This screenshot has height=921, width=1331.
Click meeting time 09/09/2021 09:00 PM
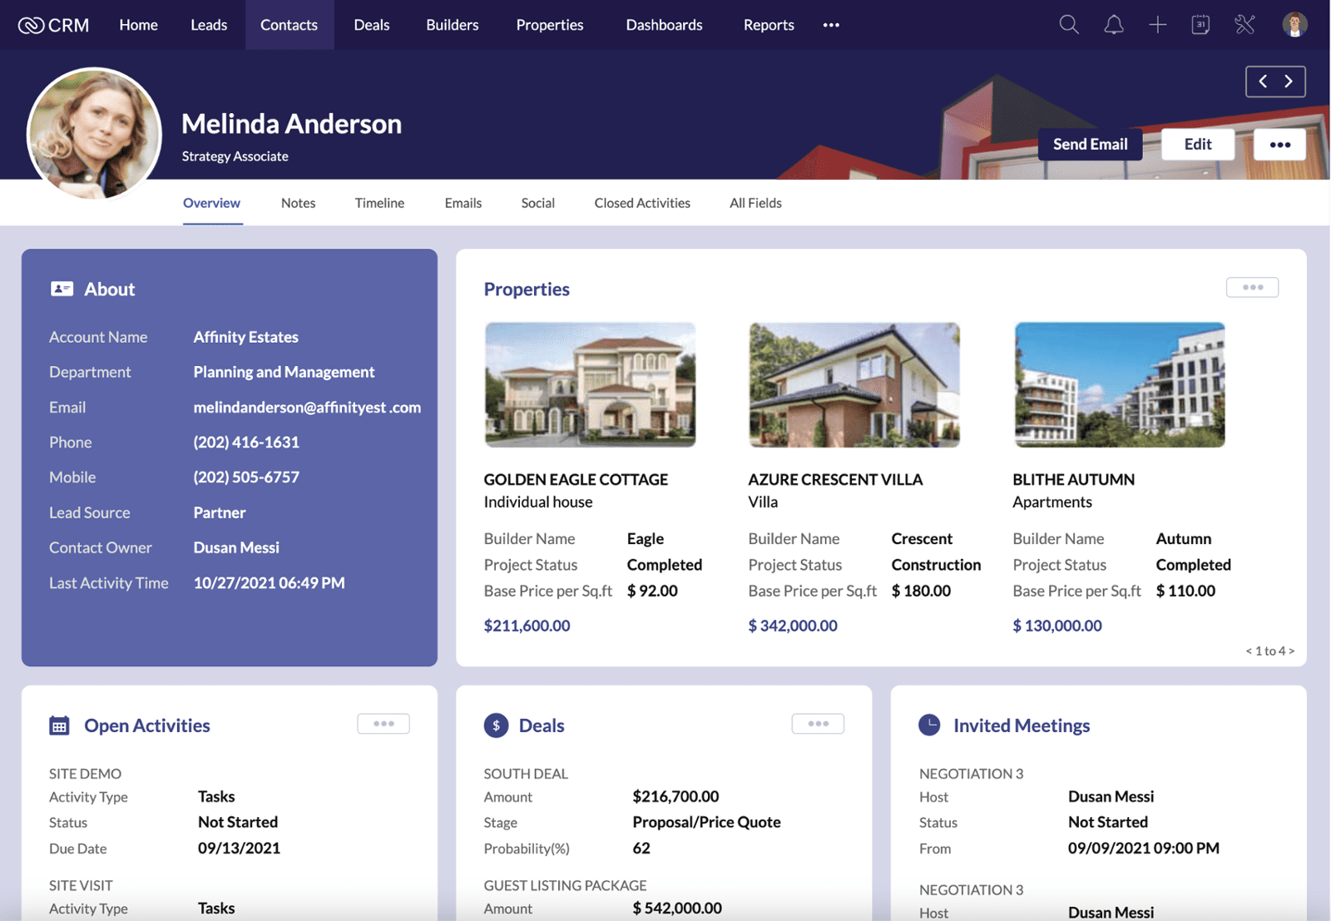tap(1144, 849)
